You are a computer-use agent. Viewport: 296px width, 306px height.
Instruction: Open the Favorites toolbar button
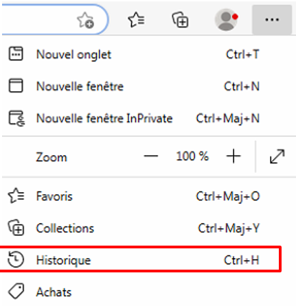point(136,20)
